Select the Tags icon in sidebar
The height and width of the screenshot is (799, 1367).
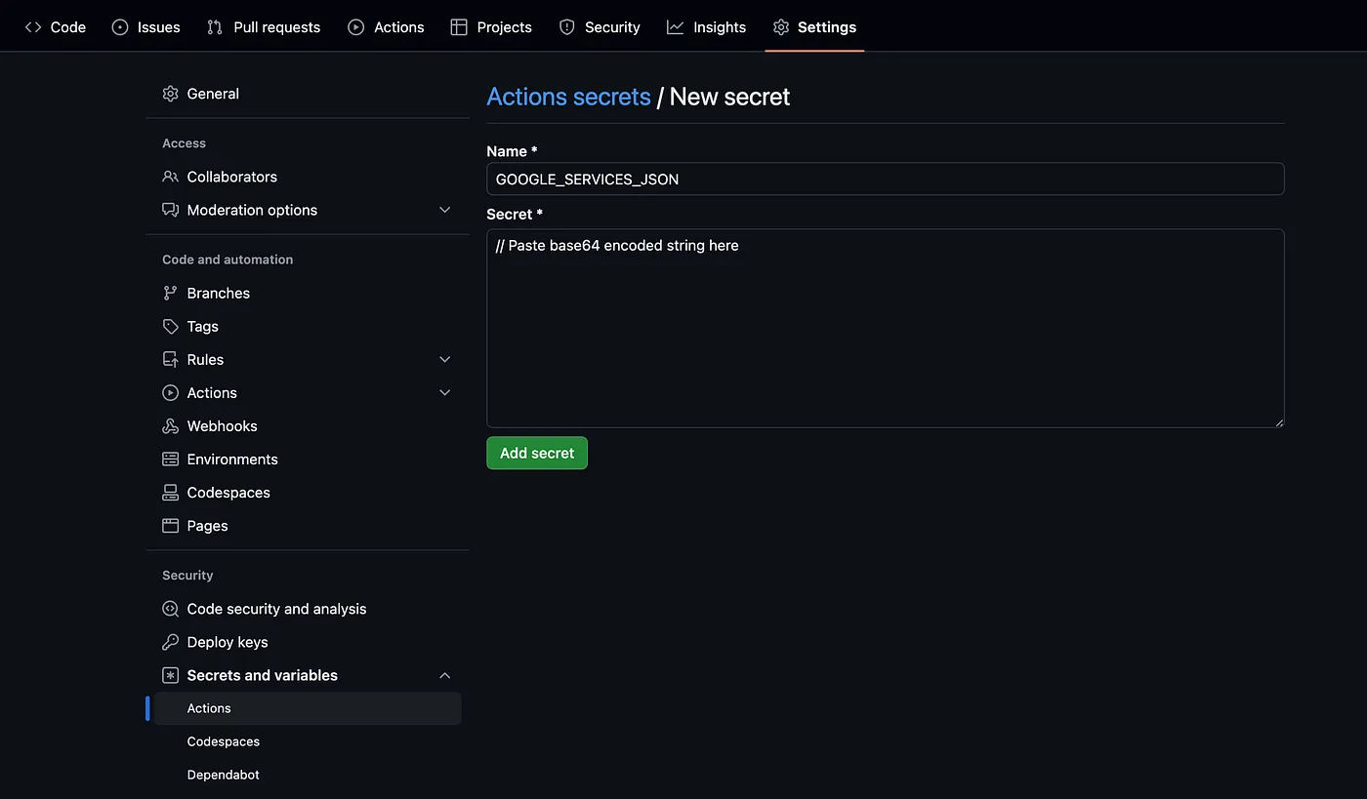click(x=171, y=327)
